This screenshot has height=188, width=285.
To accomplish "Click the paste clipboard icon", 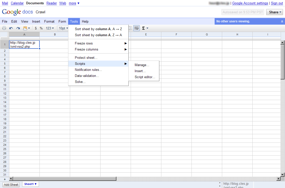I will (x=26, y=28).
